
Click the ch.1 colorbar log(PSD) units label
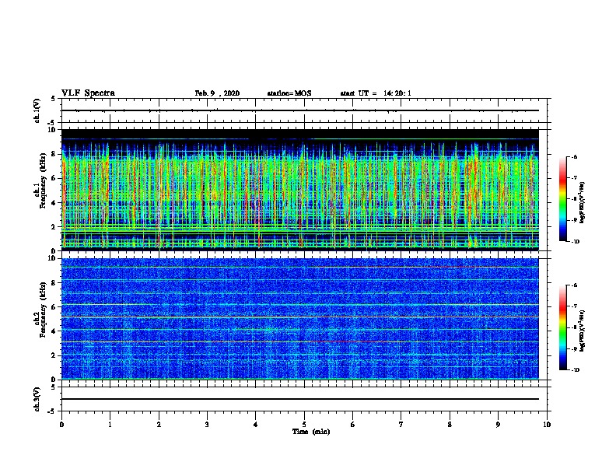click(583, 203)
